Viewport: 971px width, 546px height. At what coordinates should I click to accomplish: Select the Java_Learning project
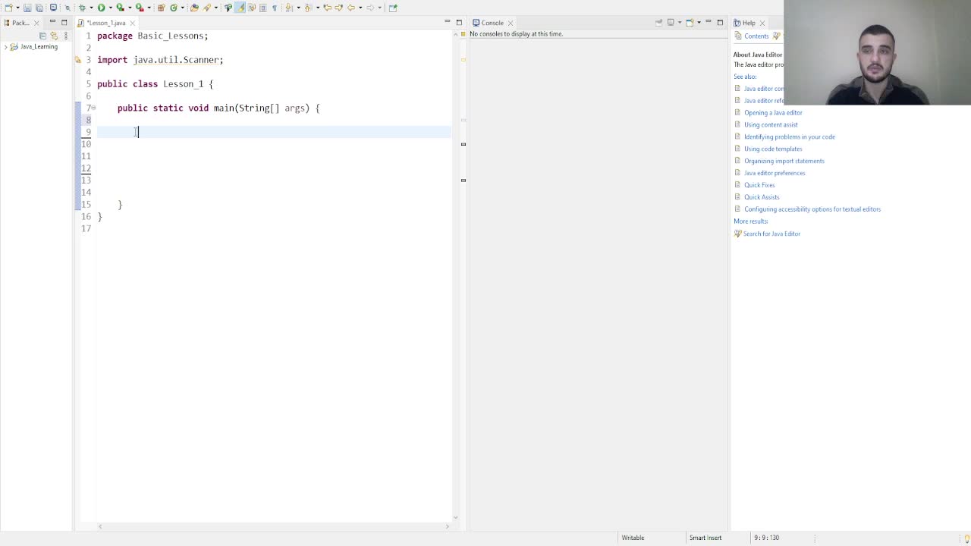coord(39,47)
